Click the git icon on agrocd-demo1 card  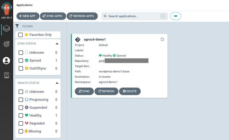[x=78, y=40]
